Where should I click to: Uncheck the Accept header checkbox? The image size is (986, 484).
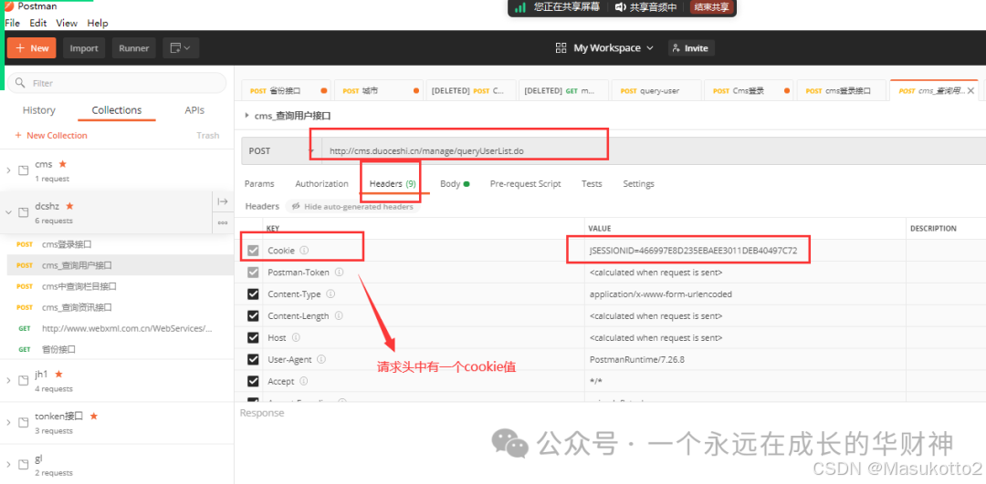[253, 381]
